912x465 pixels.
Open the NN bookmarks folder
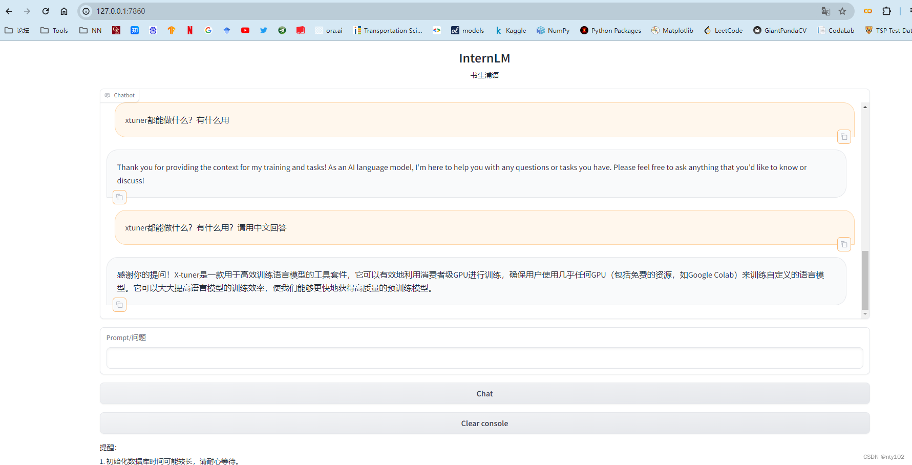tap(91, 31)
